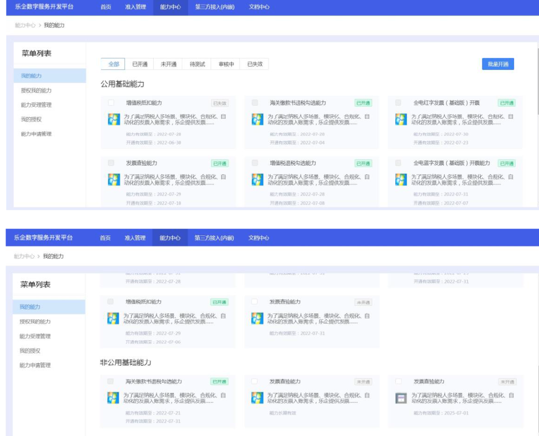The width and height of the screenshot is (539, 436).
Task: Select the 审核中 filter tab
Action: tap(226, 64)
